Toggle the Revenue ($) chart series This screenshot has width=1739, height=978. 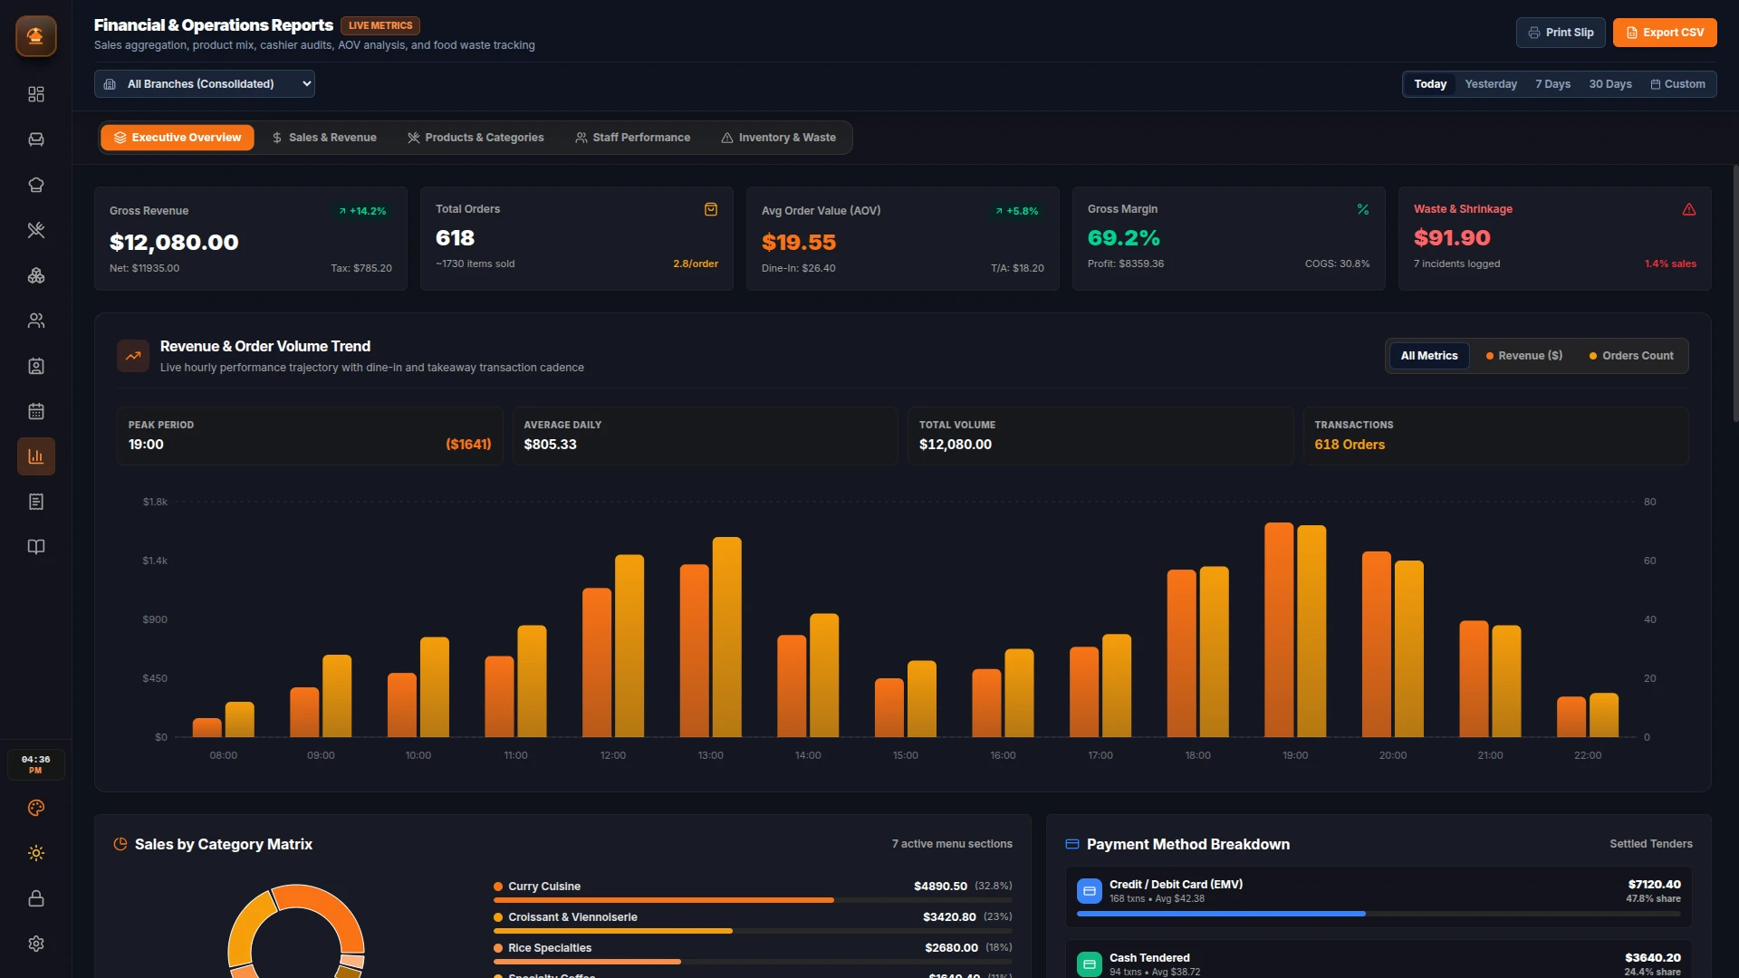(x=1523, y=356)
